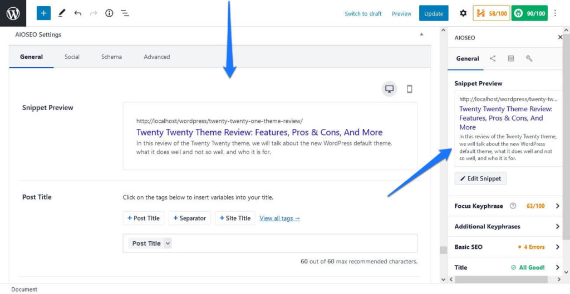Switch to the Schema tab
Image resolution: width=570 pixels, height=294 pixels.
tap(111, 57)
